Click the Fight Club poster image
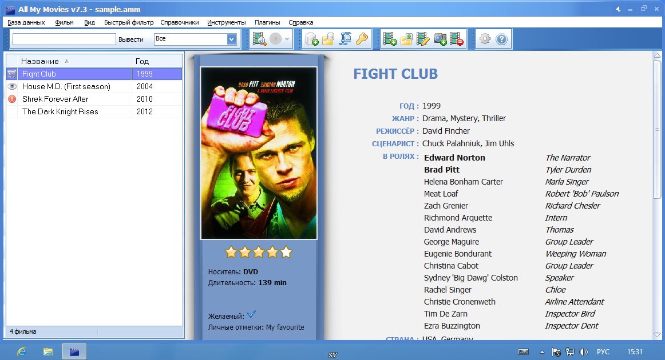This screenshot has width=665, height=360. [259, 153]
